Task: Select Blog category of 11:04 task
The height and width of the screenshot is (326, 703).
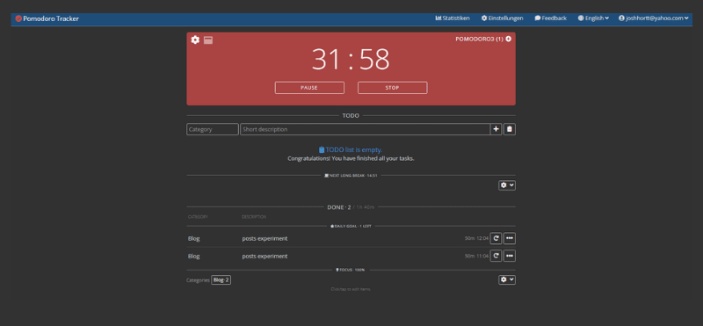Action: tap(193, 256)
